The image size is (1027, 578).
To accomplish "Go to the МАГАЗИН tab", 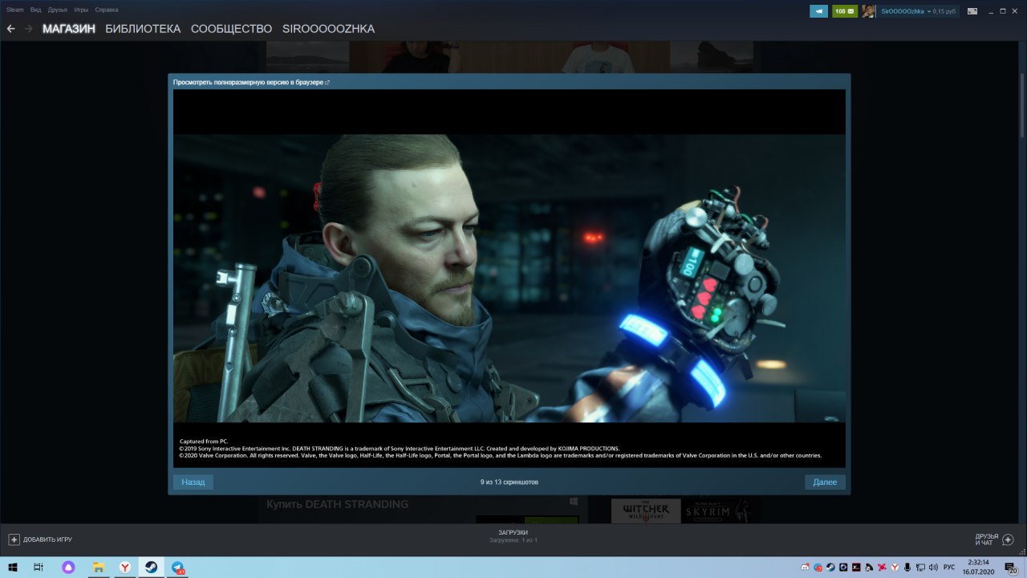I will 69,29.
